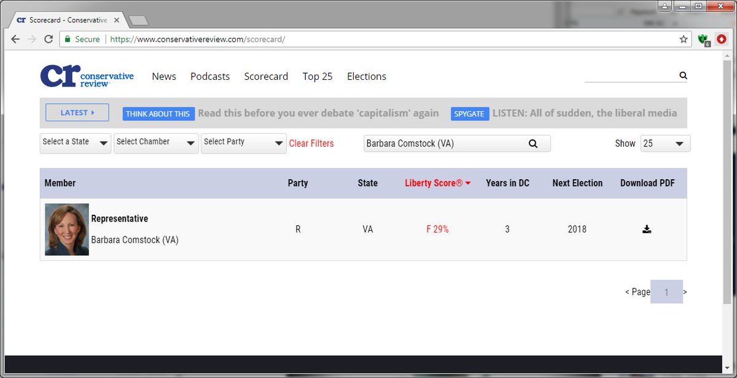This screenshot has width=737, height=378.
Task: Go to next page arrow
Action: 685,292
